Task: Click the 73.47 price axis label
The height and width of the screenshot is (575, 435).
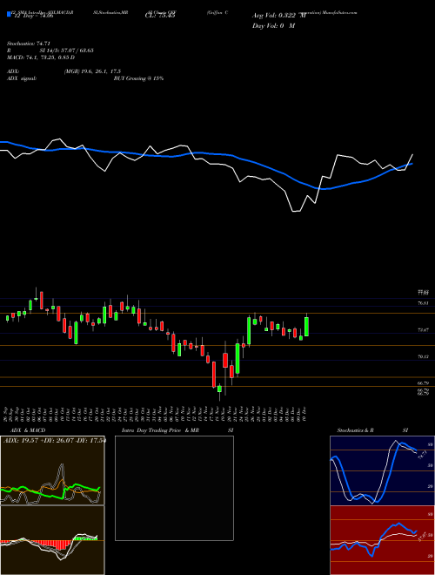Action: pyautogui.click(x=423, y=330)
